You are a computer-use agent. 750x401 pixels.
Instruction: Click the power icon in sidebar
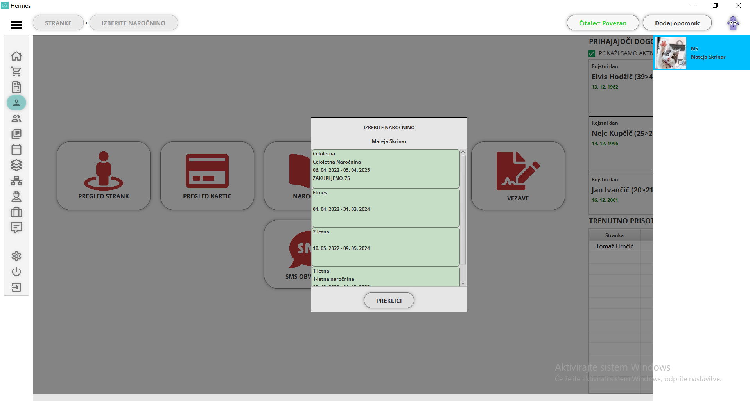tap(16, 272)
